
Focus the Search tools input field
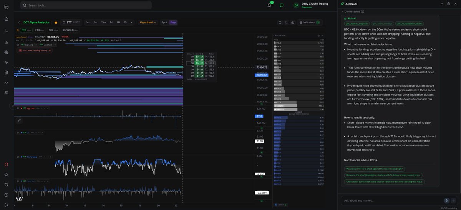(86, 5)
